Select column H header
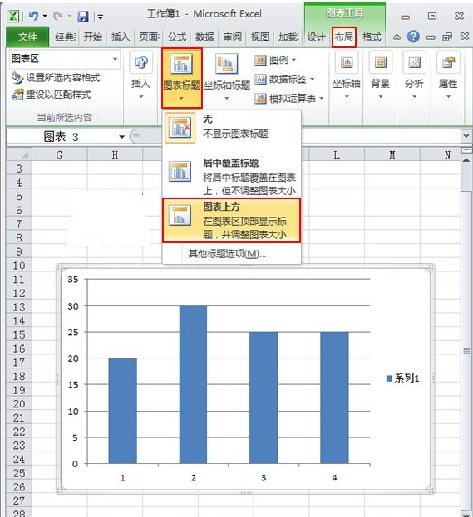This screenshot has height=517, width=473. [115, 154]
